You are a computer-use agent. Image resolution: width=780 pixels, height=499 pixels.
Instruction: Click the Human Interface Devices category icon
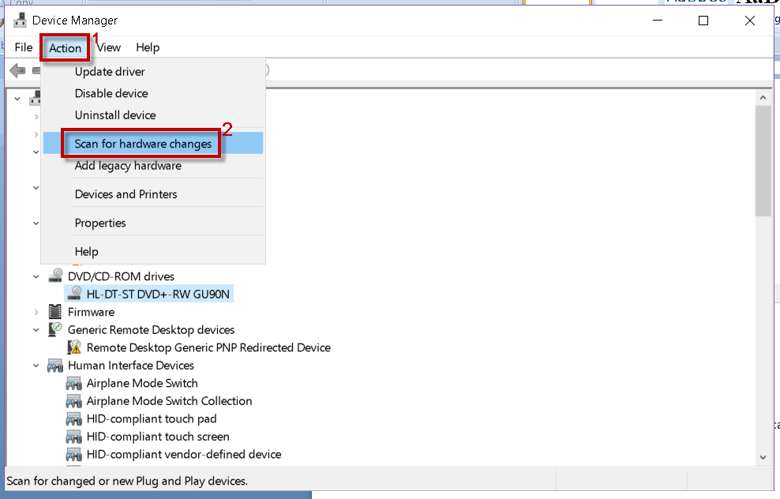[55, 366]
